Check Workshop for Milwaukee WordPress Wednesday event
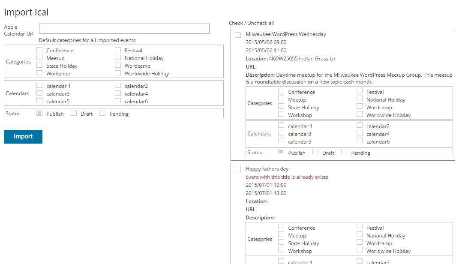 pyautogui.click(x=281, y=114)
